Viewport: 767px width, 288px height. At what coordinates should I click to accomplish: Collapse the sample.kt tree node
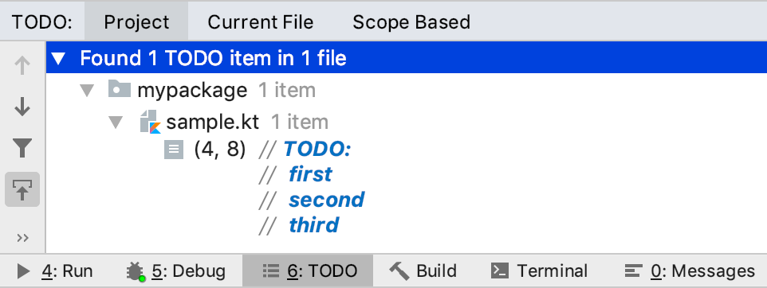[x=116, y=123]
